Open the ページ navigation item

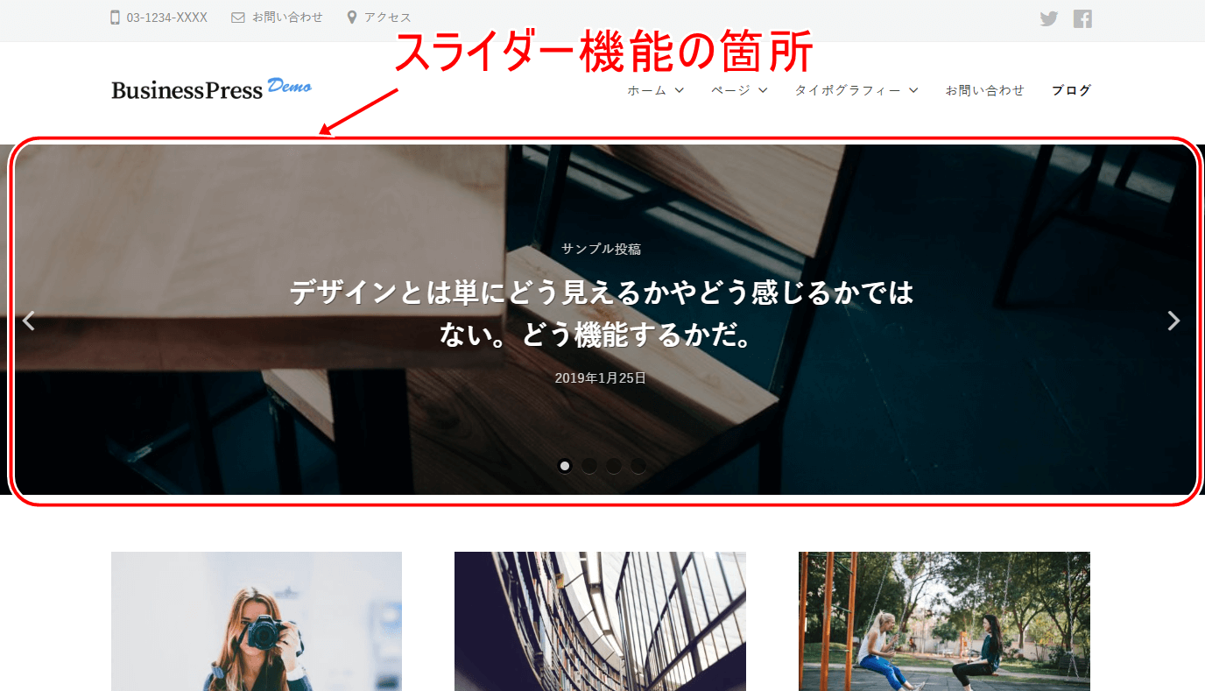click(x=730, y=90)
